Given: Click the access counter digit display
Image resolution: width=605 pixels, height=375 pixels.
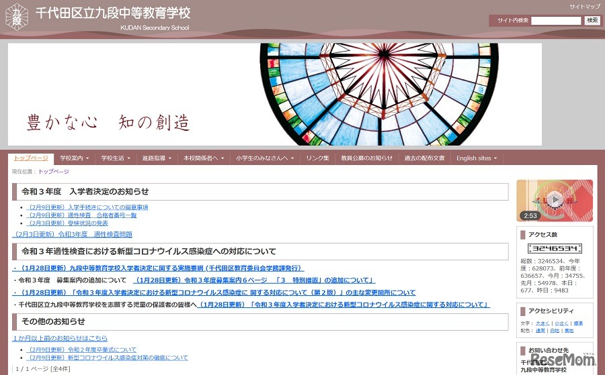Looking at the screenshot, I should click(555, 248).
